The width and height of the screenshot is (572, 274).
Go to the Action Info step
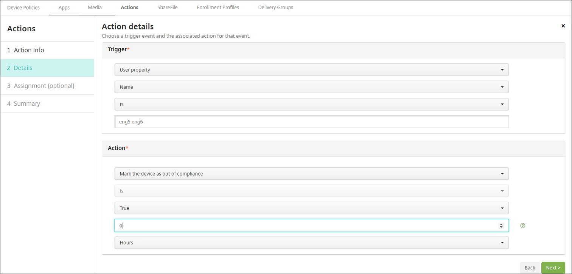tap(29, 50)
